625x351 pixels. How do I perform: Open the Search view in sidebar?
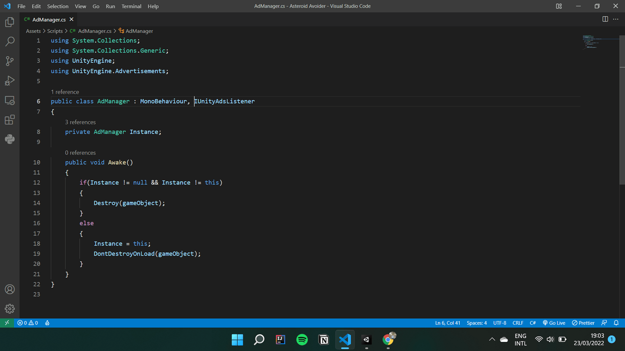(x=10, y=42)
